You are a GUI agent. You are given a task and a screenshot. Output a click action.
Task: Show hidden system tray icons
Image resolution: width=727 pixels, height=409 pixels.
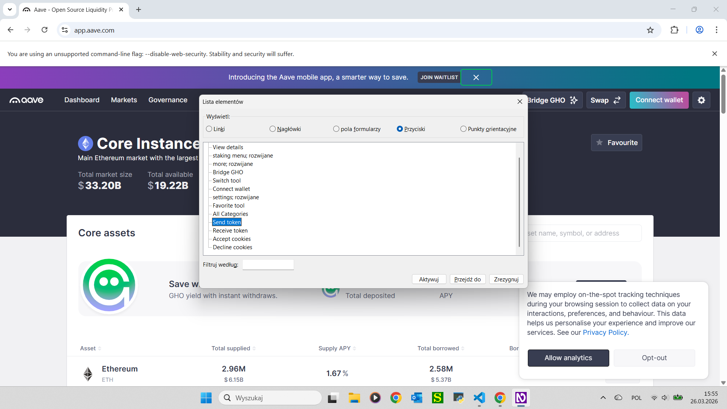603,398
